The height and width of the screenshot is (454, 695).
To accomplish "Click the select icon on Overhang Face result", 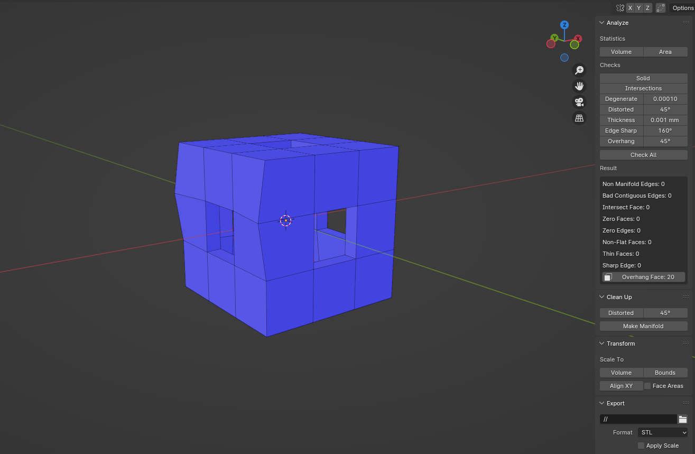I will (608, 277).
